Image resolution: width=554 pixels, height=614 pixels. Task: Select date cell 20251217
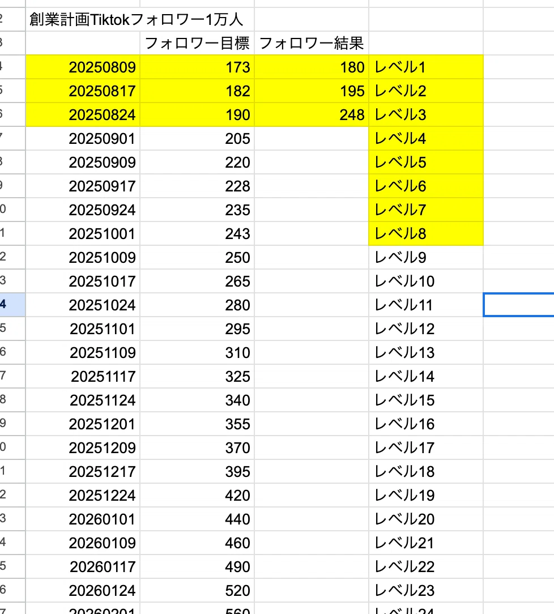[x=83, y=471]
